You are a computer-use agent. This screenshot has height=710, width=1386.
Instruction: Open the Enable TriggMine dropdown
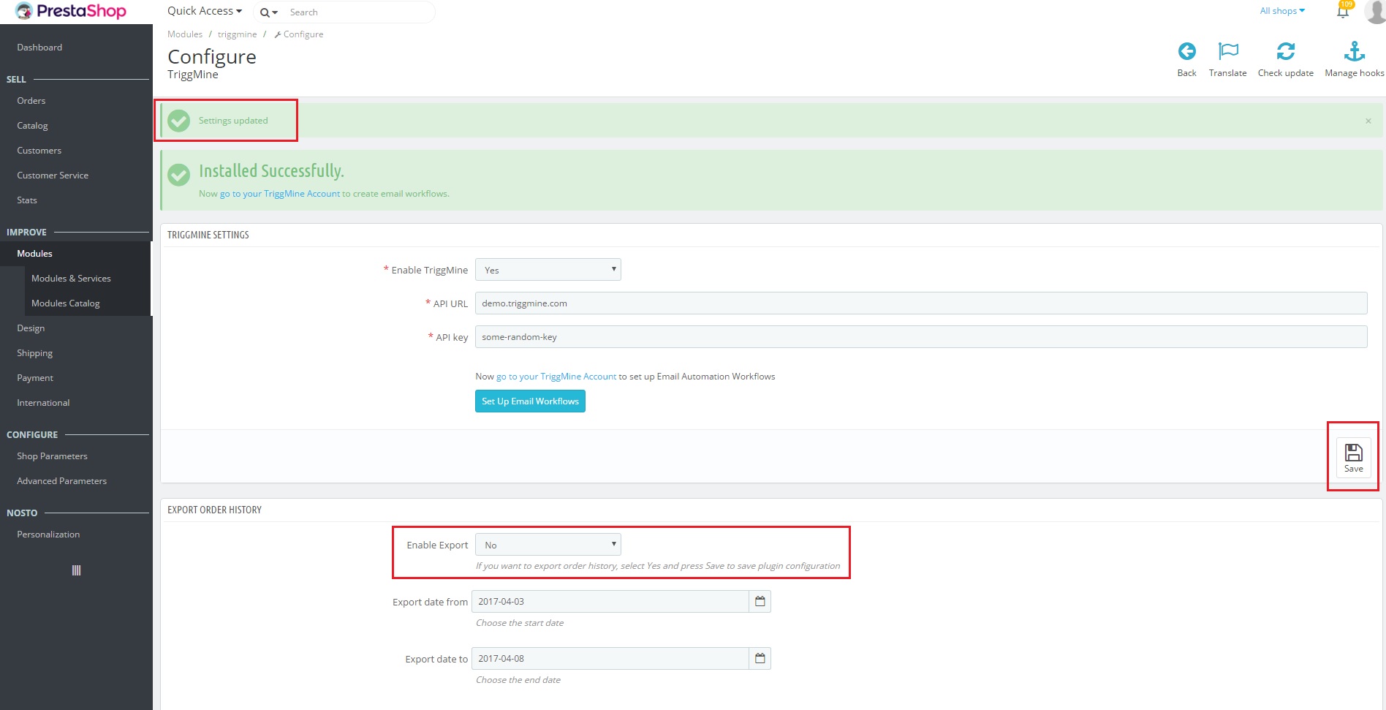[548, 270]
